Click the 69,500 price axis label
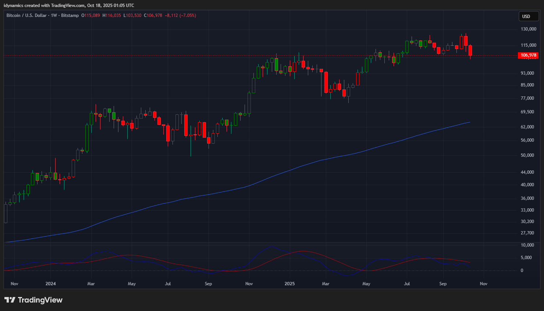 point(527,112)
